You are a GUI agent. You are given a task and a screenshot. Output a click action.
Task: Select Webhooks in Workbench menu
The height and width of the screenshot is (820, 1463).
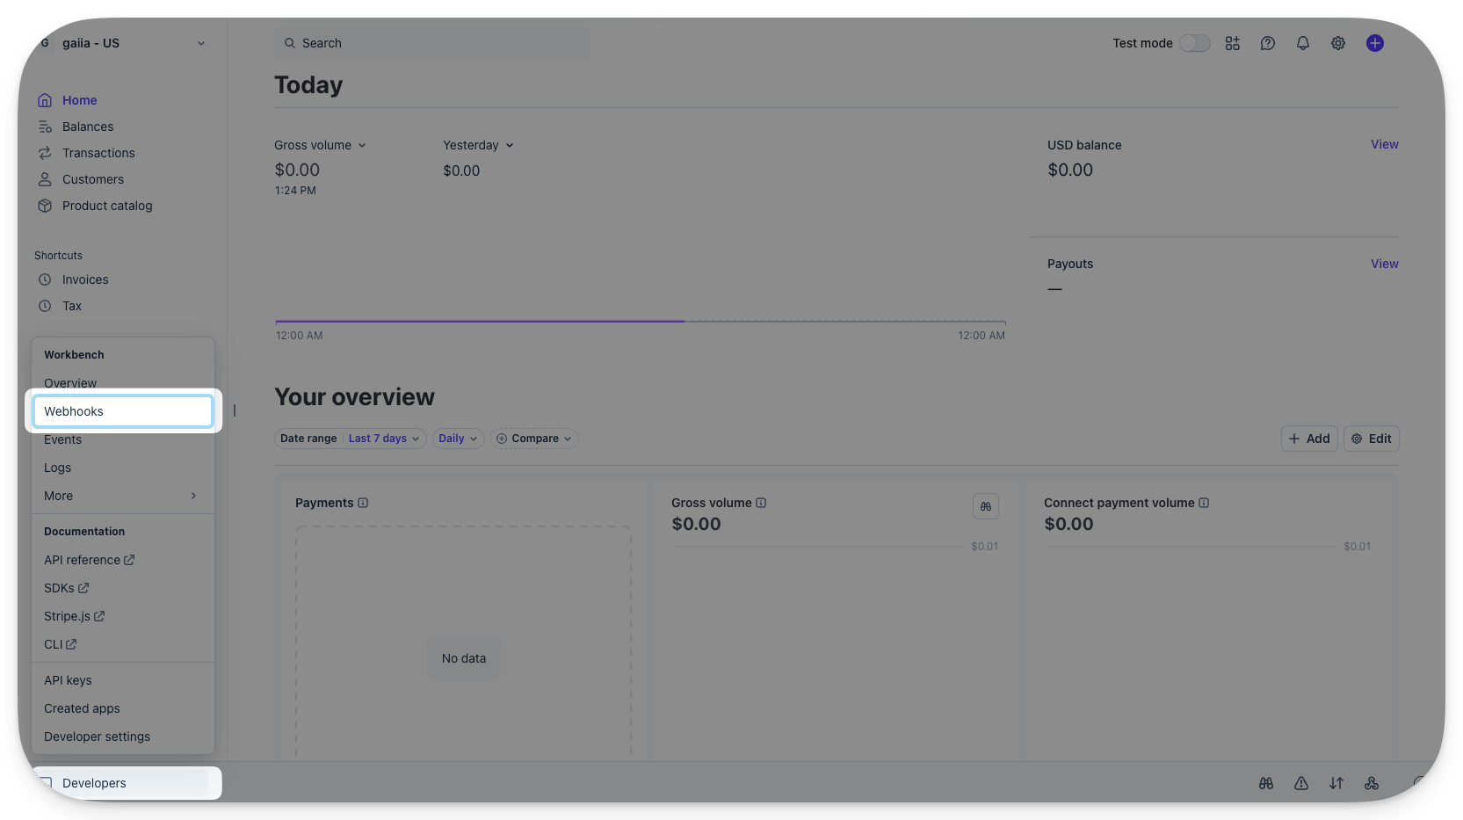(123, 411)
